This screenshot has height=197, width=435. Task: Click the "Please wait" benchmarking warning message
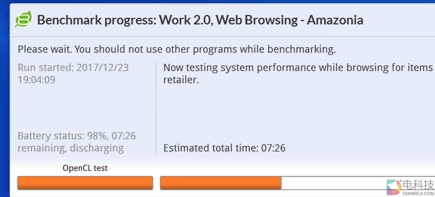(177, 49)
